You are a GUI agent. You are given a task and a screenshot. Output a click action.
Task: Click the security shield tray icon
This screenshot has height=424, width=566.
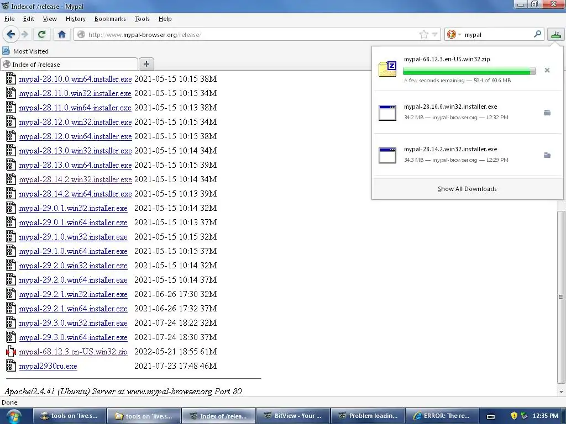pyautogui.click(x=514, y=416)
